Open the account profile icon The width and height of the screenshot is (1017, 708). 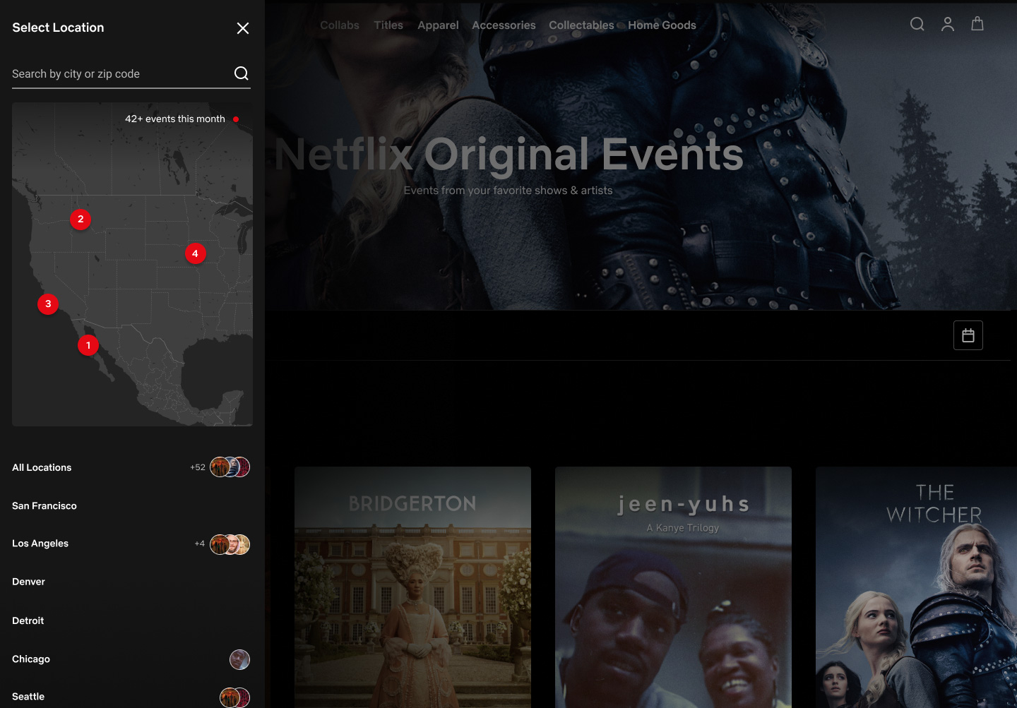click(x=947, y=23)
